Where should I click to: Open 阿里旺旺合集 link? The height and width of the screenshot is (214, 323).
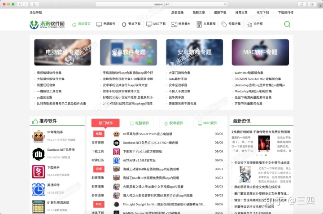pos(46,85)
